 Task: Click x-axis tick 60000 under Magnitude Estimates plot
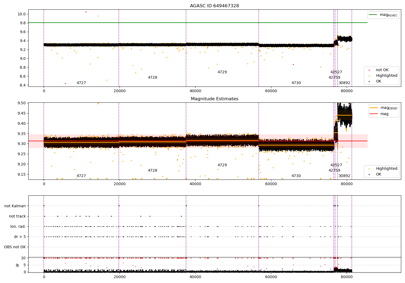[271, 184]
